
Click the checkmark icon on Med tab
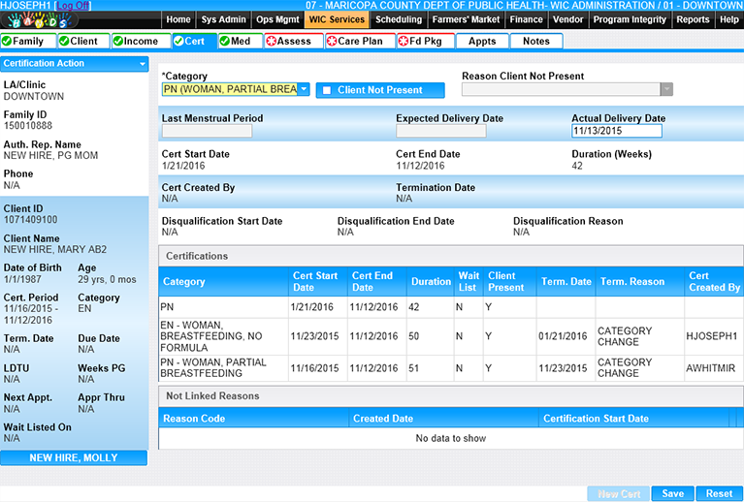(x=225, y=42)
